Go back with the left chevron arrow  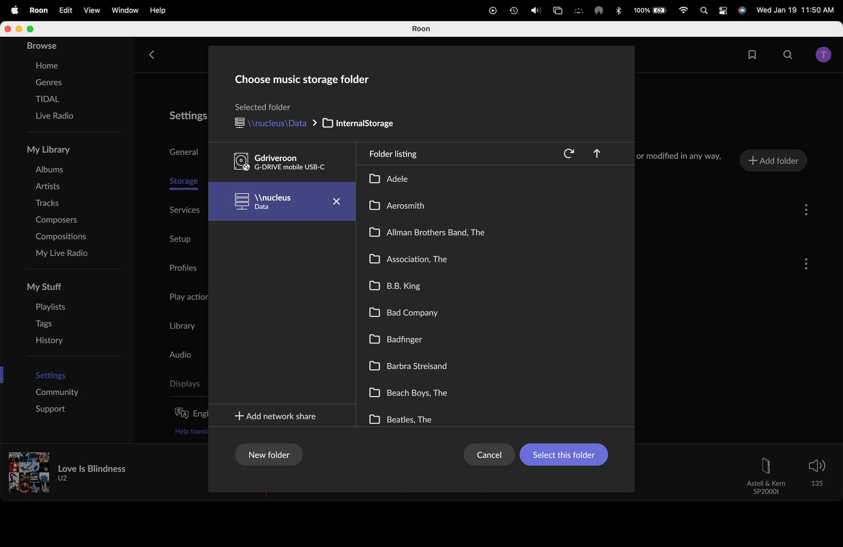152,55
